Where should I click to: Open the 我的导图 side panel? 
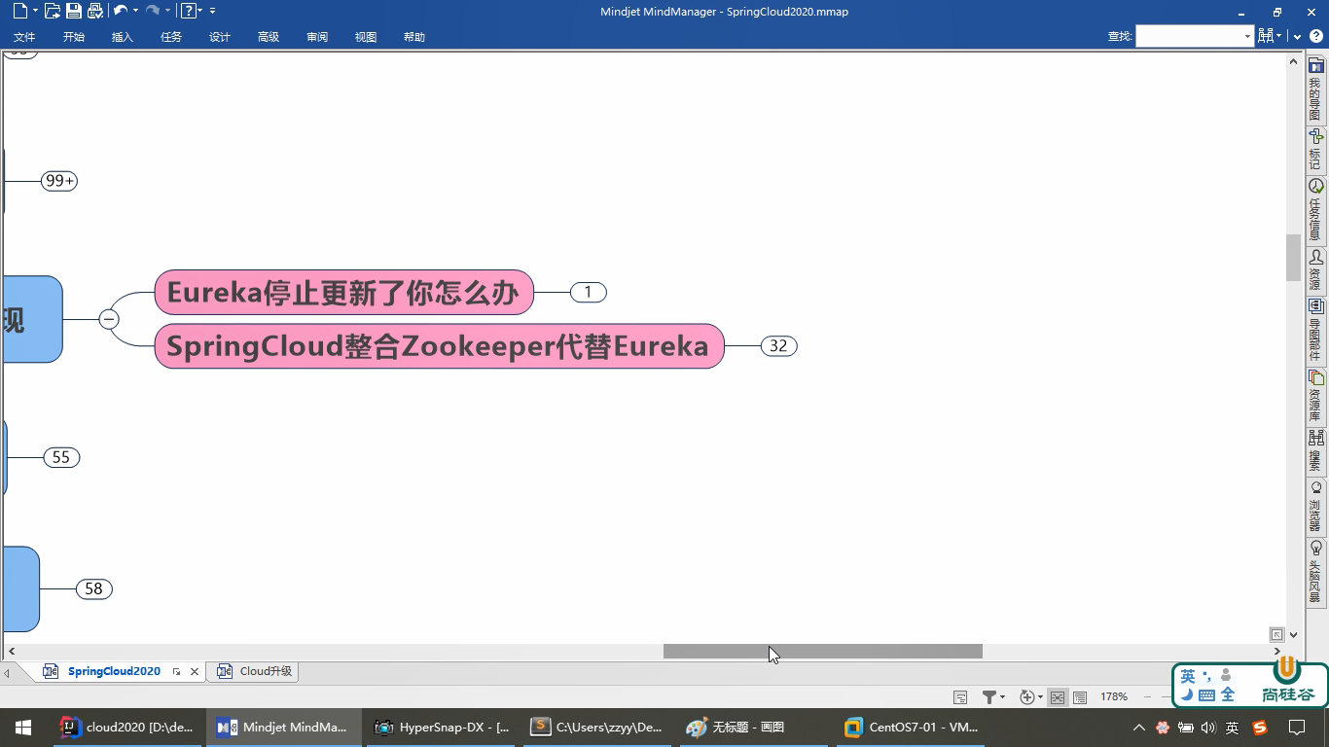(x=1316, y=89)
